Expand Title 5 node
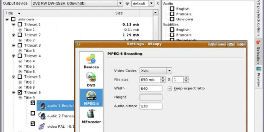264x132 pixels. tap(20, 66)
